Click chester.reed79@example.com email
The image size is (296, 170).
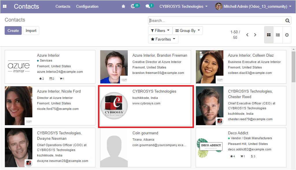coord(250,119)
